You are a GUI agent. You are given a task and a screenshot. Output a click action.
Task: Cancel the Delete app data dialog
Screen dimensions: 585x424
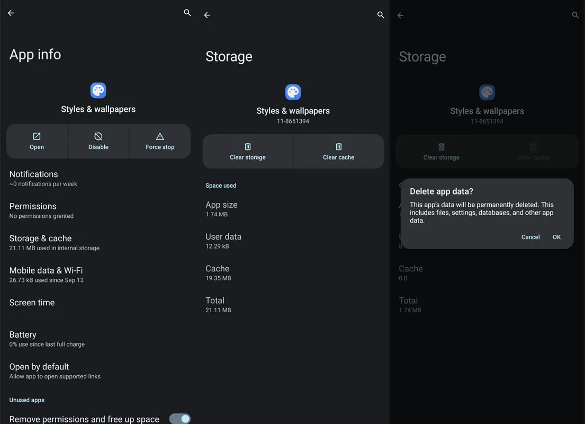tap(530, 237)
